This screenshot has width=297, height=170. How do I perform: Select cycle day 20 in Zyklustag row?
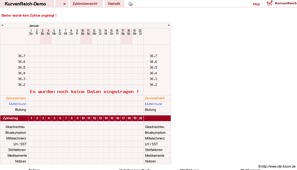tap(140, 118)
